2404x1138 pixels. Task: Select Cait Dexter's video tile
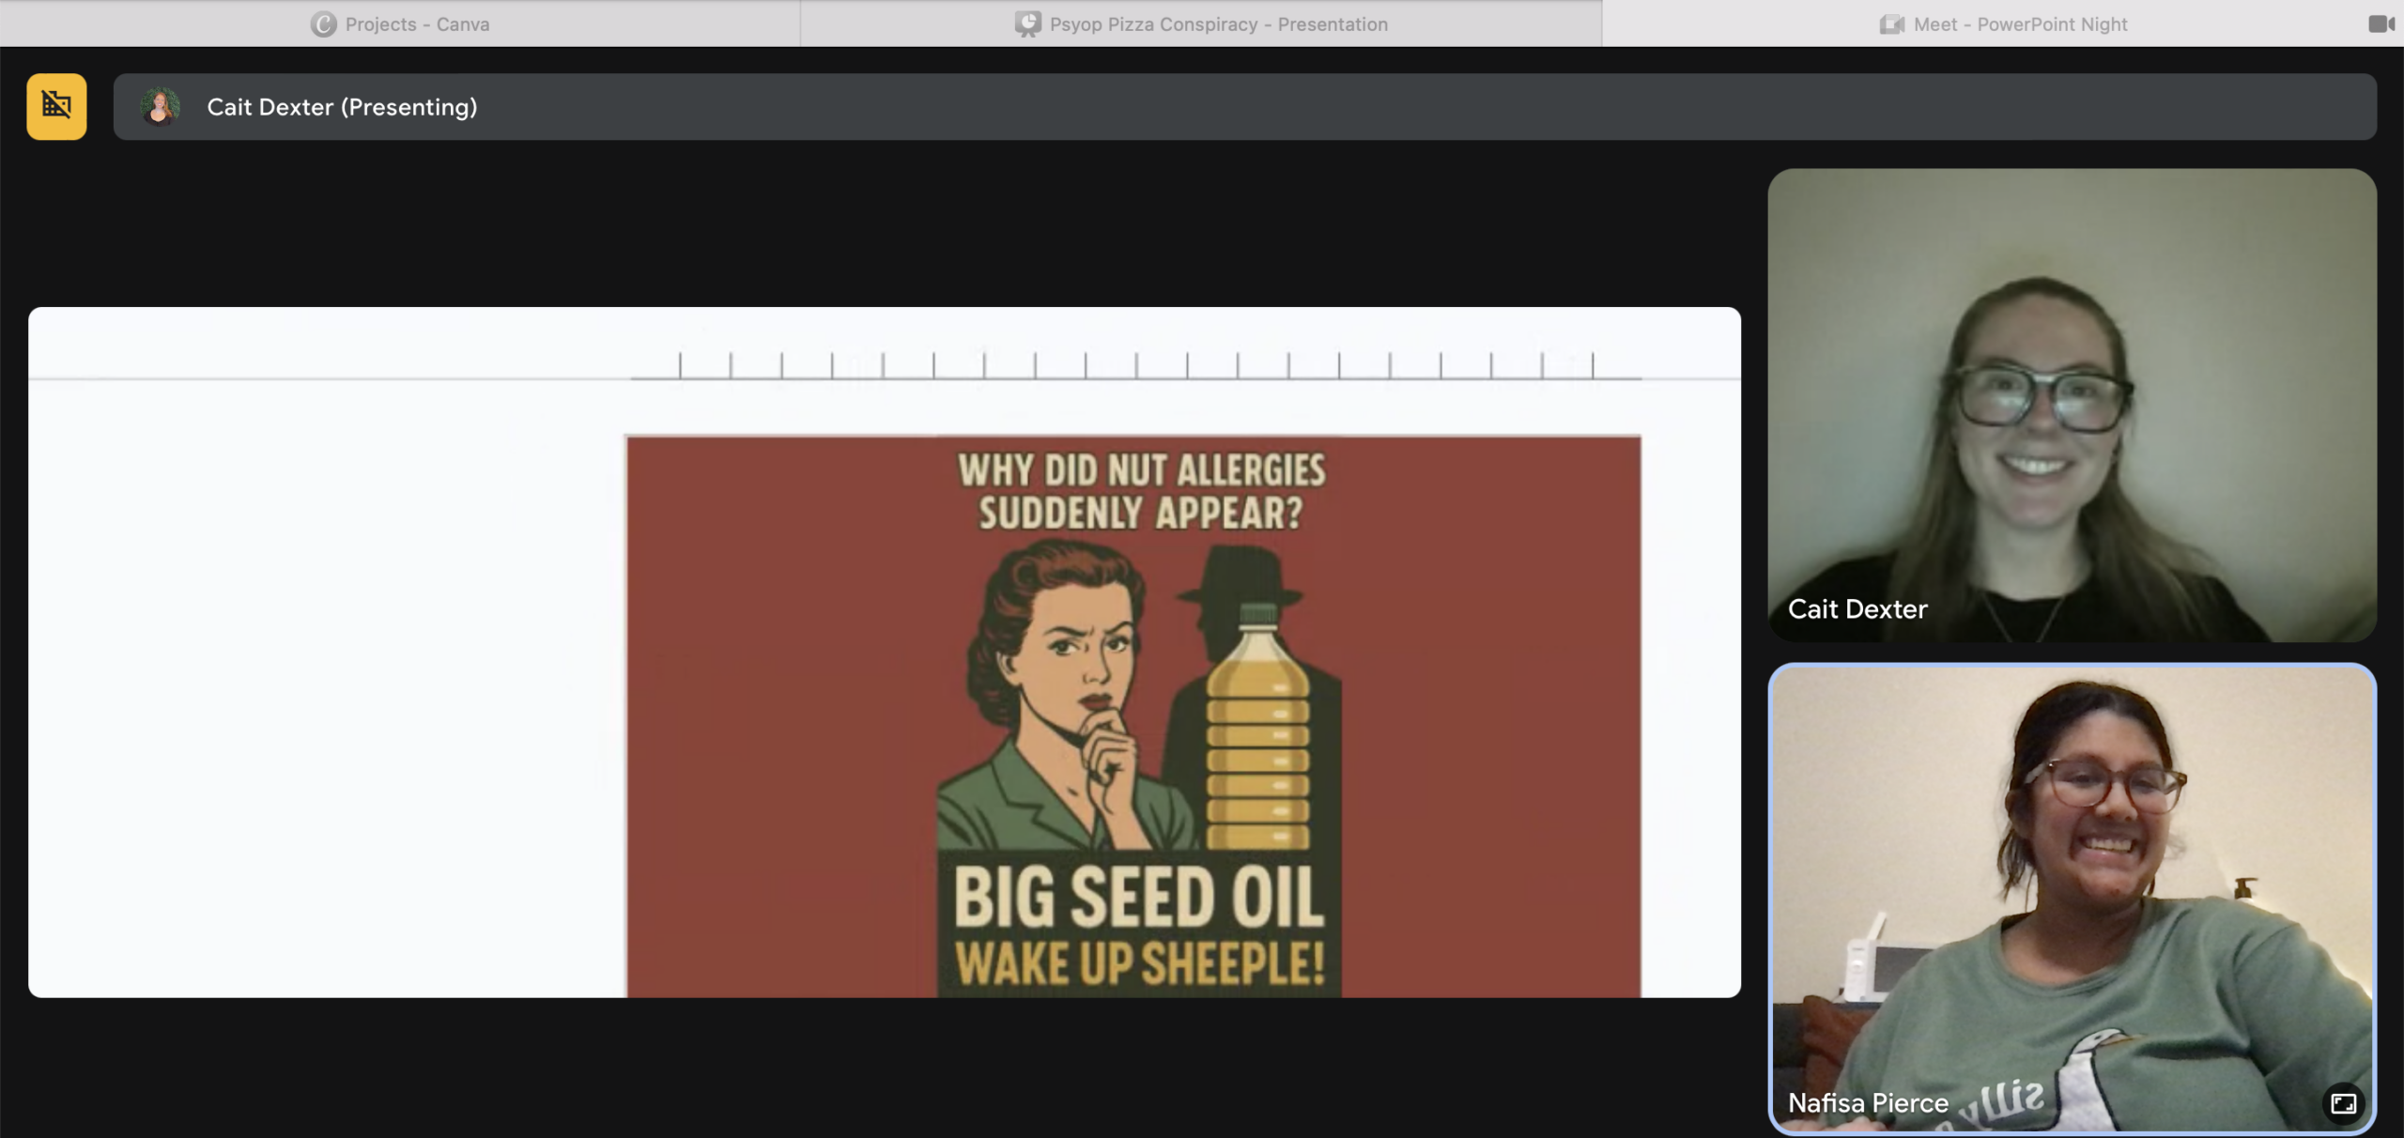tap(2071, 404)
